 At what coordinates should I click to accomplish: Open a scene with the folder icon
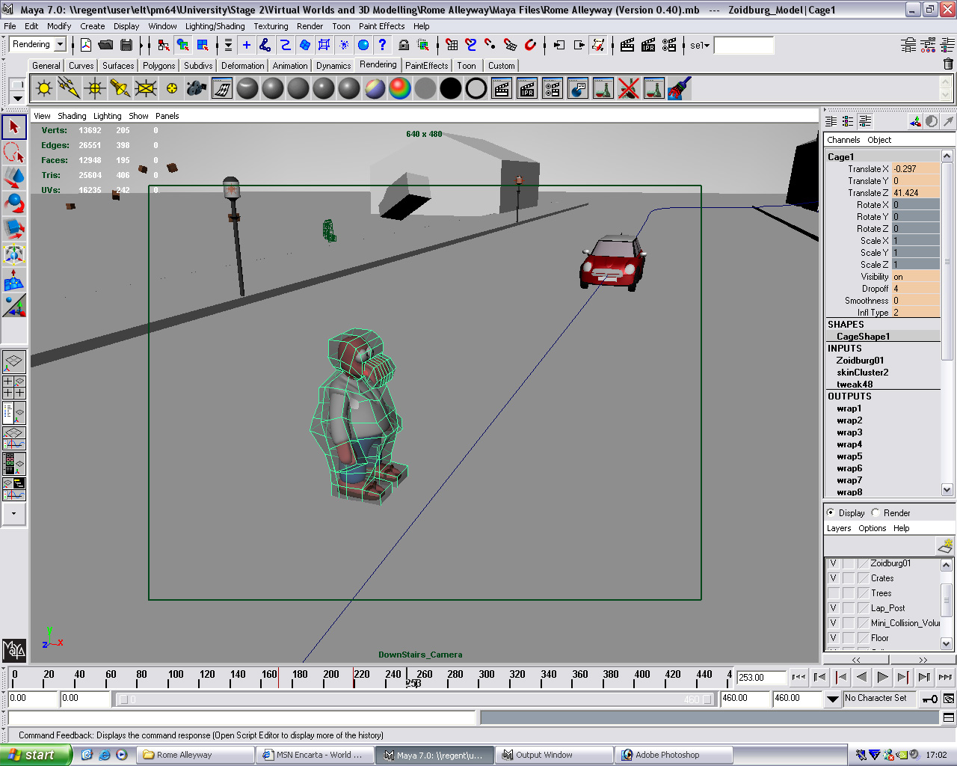click(x=106, y=45)
